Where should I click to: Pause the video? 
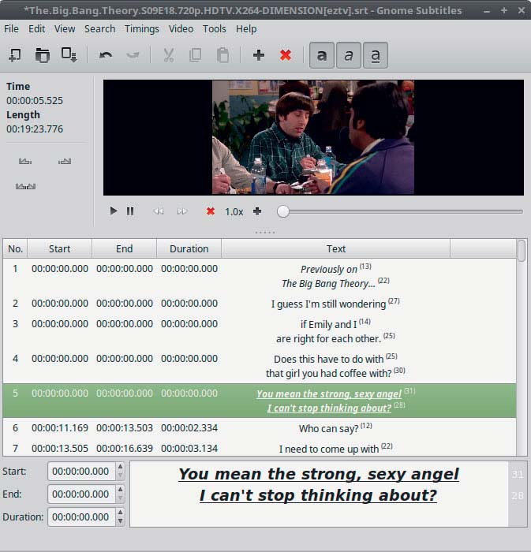tap(130, 211)
